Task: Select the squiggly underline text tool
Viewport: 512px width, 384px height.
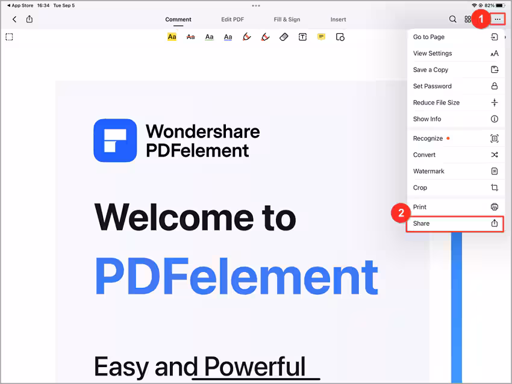Action: pyautogui.click(x=228, y=37)
